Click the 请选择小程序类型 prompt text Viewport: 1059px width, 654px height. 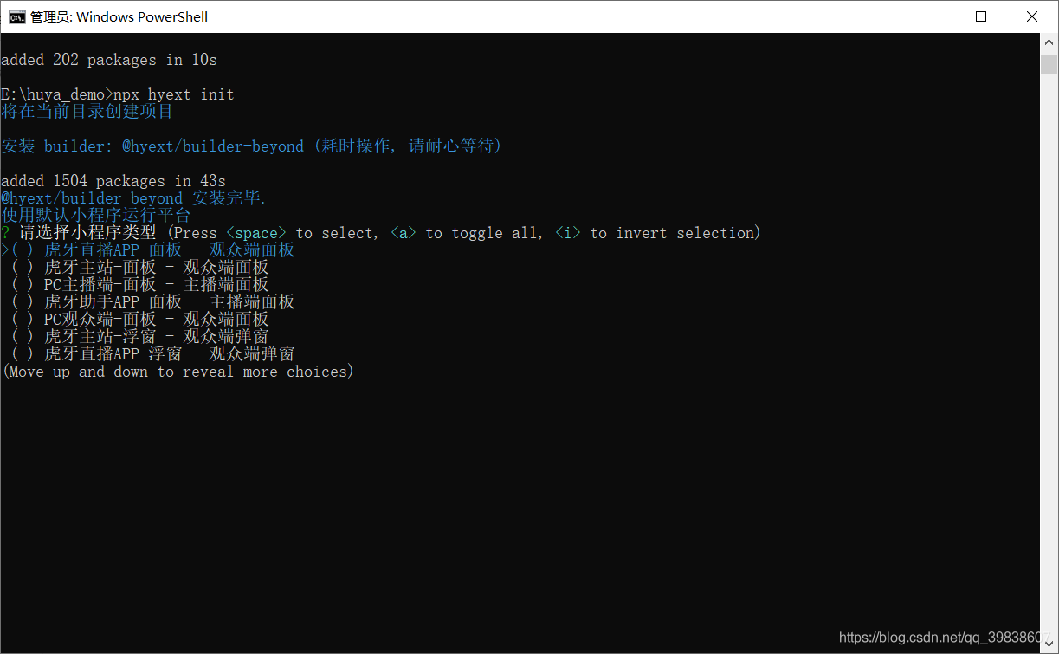87,233
